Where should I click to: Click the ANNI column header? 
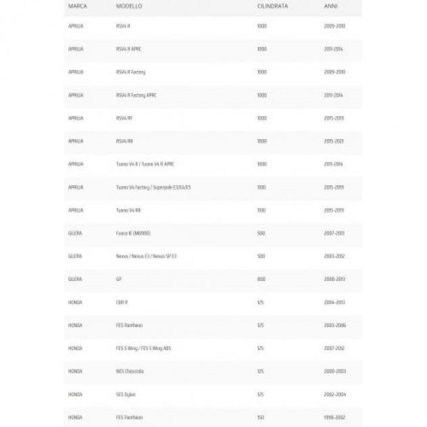point(331,6)
